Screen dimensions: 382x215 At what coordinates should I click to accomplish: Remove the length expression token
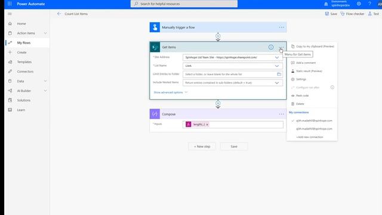[207, 125]
